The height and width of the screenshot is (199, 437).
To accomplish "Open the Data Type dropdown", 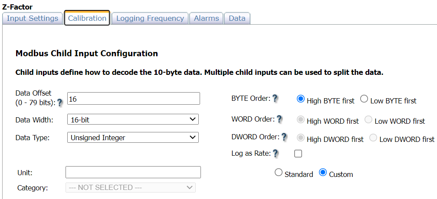I will [133, 138].
